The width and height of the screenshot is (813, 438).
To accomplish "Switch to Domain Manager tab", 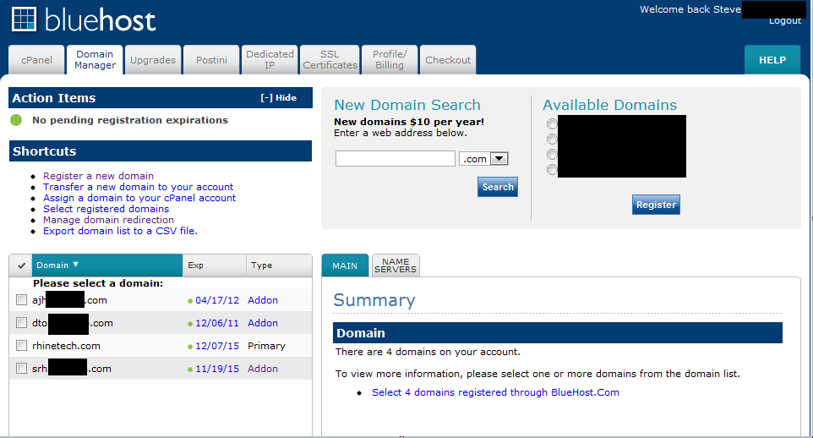I will [95, 60].
